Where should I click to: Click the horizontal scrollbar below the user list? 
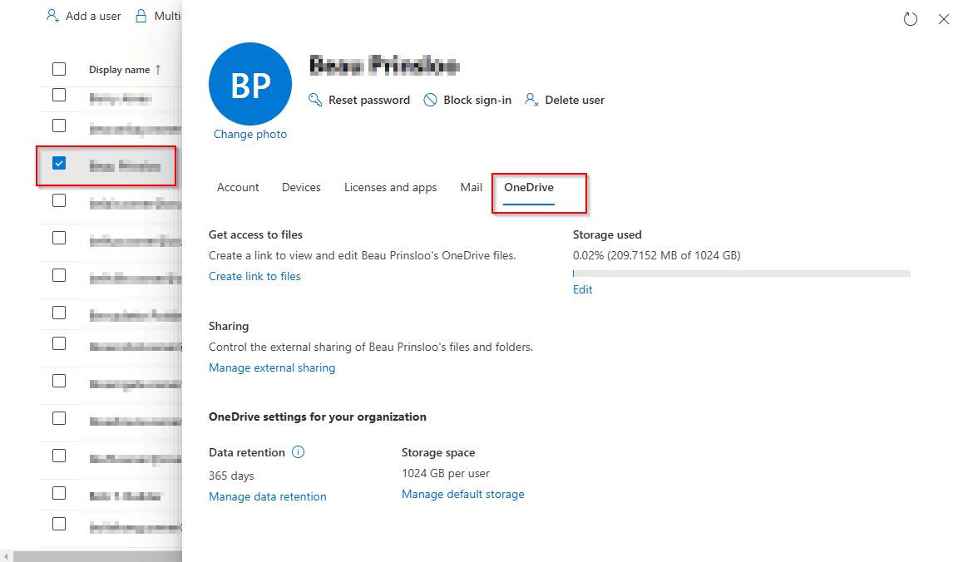click(x=91, y=555)
